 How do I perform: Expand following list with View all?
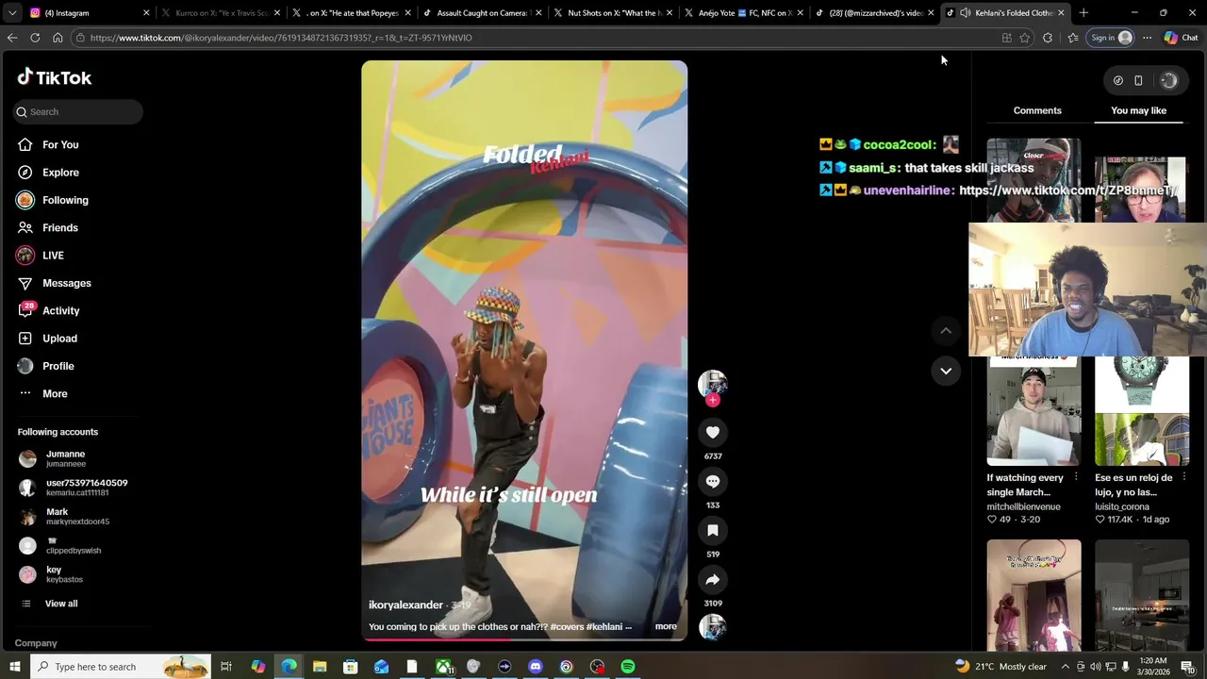click(61, 604)
